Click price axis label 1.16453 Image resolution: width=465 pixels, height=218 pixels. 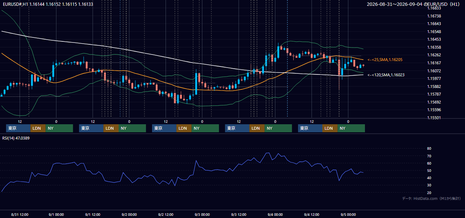[x=434, y=39]
